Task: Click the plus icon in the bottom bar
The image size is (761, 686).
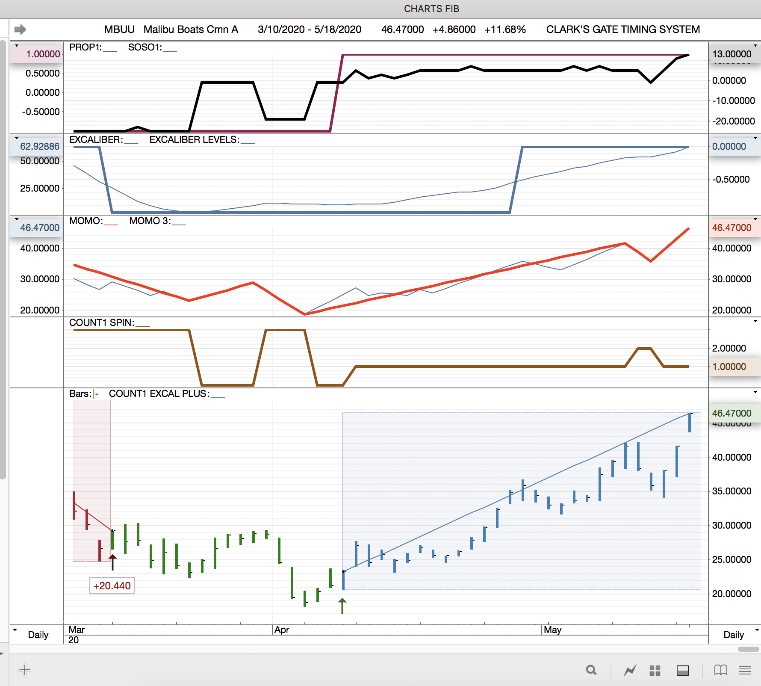Action: 25,670
